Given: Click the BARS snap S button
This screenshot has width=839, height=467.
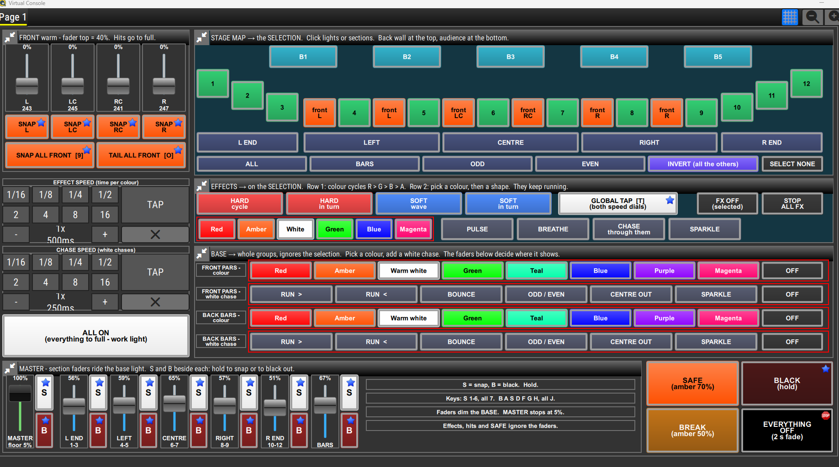Looking at the screenshot, I should coord(349,393).
